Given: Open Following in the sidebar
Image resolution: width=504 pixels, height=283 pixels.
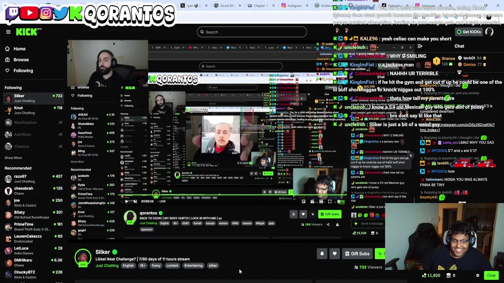Looking at the screenshot, I should pos(19,71).
